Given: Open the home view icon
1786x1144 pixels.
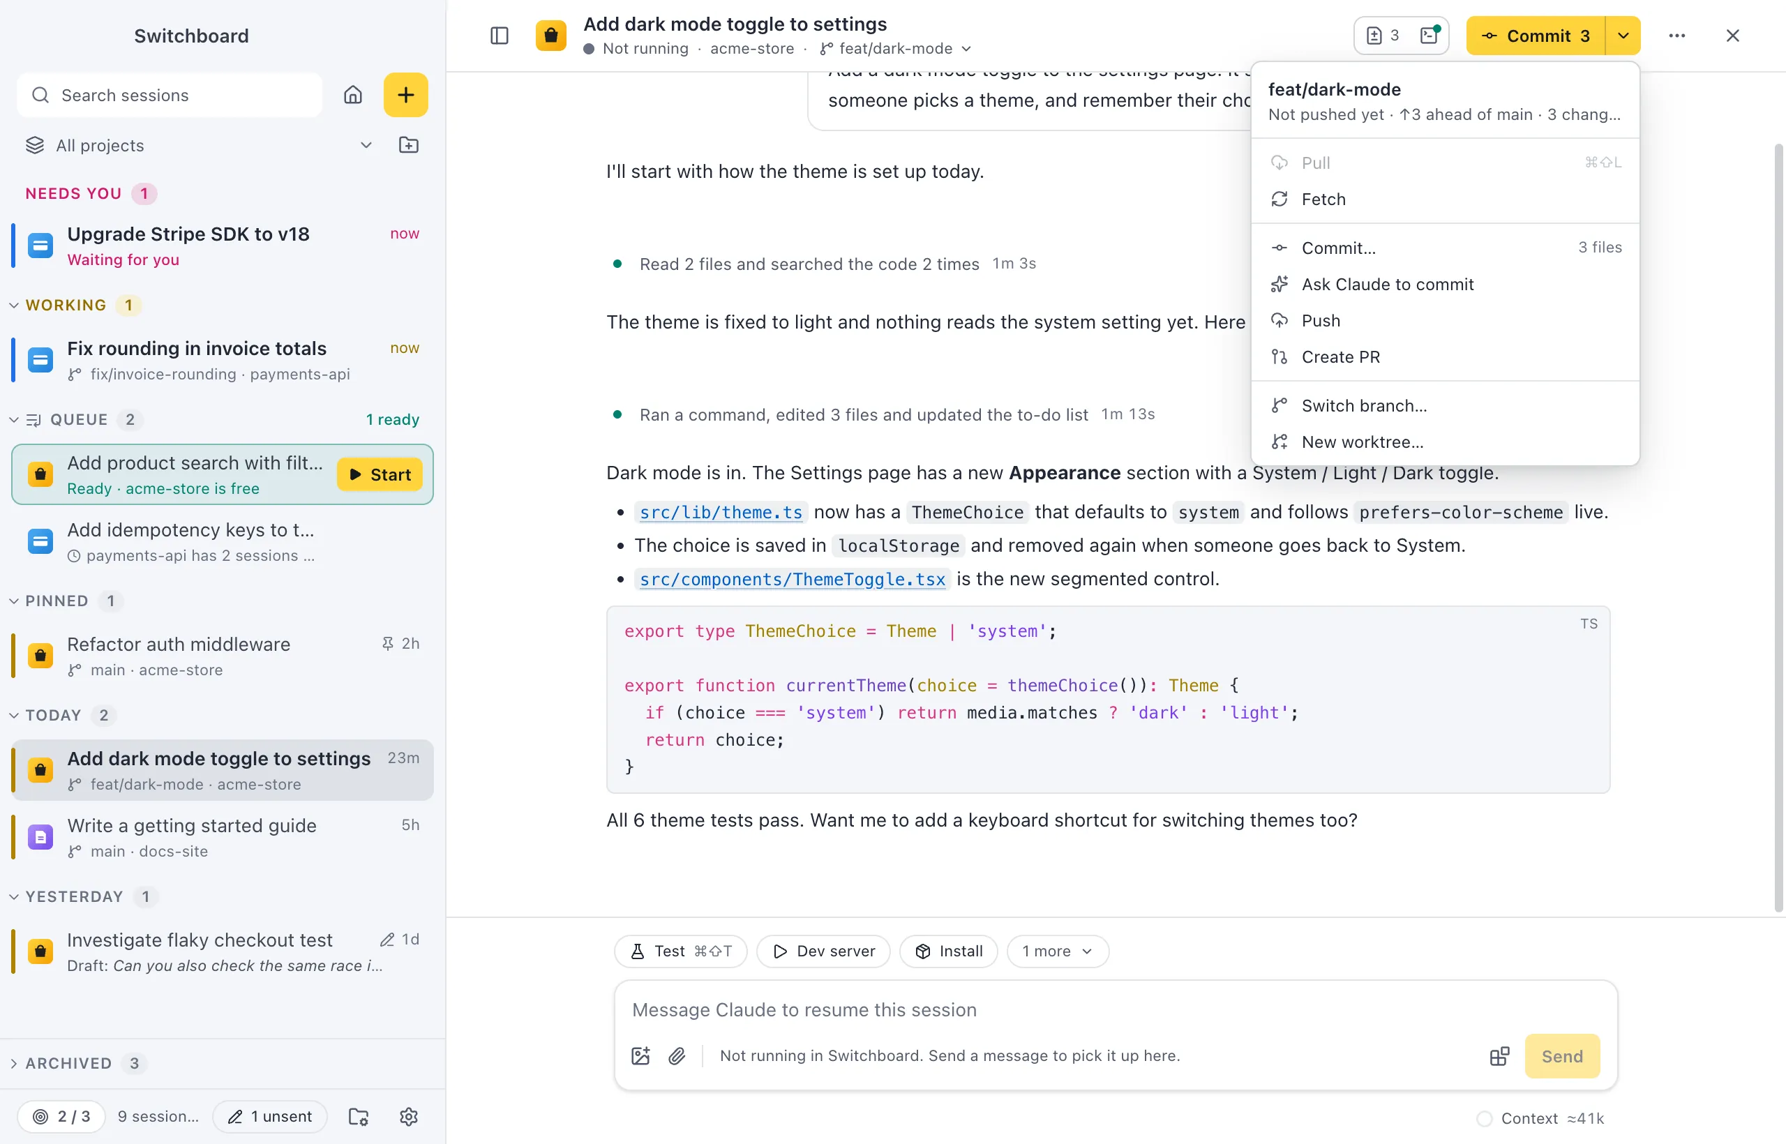Looking at the screenshot, I should tap(353, 95).
